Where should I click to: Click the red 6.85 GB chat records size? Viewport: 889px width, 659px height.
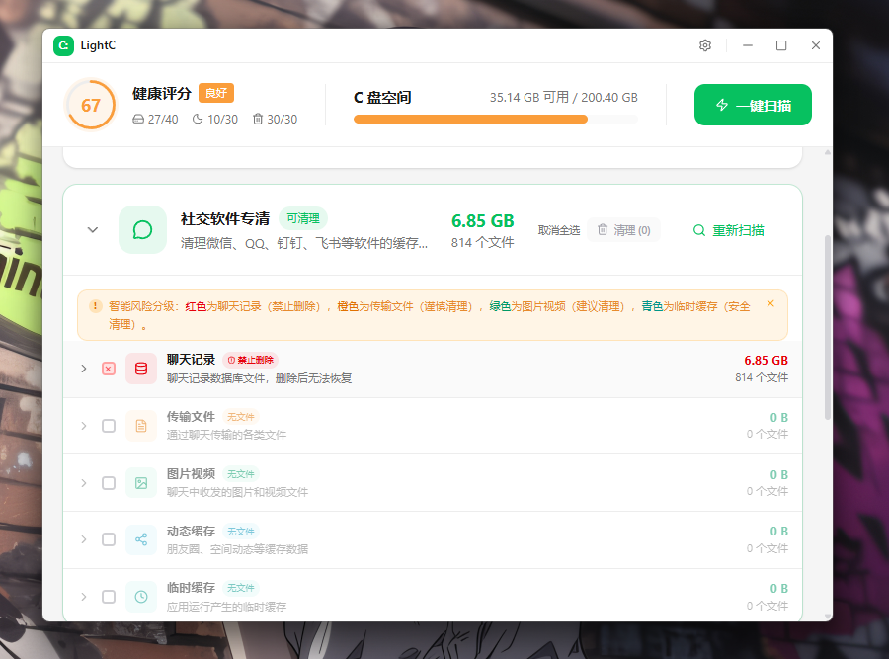click(766, 360)
